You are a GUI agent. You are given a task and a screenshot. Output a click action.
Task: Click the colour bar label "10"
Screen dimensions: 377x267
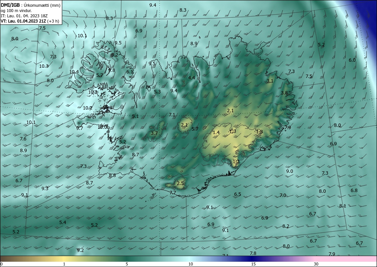pos(191,264)
